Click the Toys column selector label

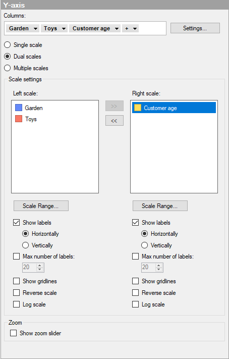(x=50, y=28)
